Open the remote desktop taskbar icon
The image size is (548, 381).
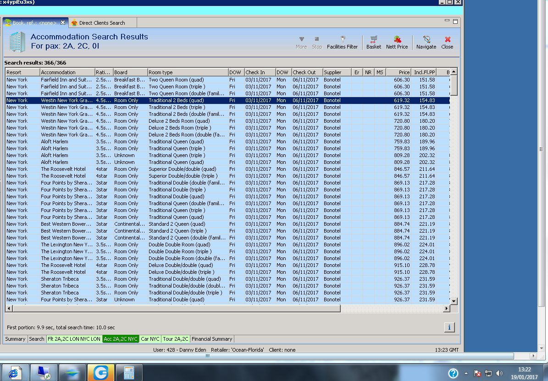[44, 373]
